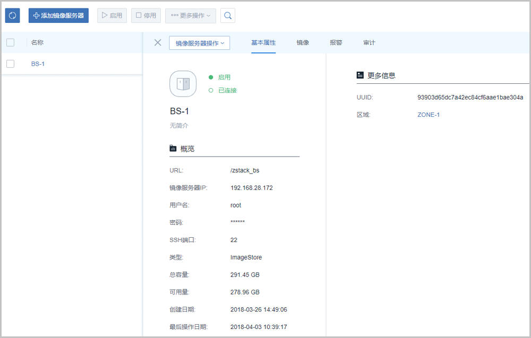This screenshot has height=338, width=531.
Task: Switch to the 镜像 tab
Action: [303, 42]
